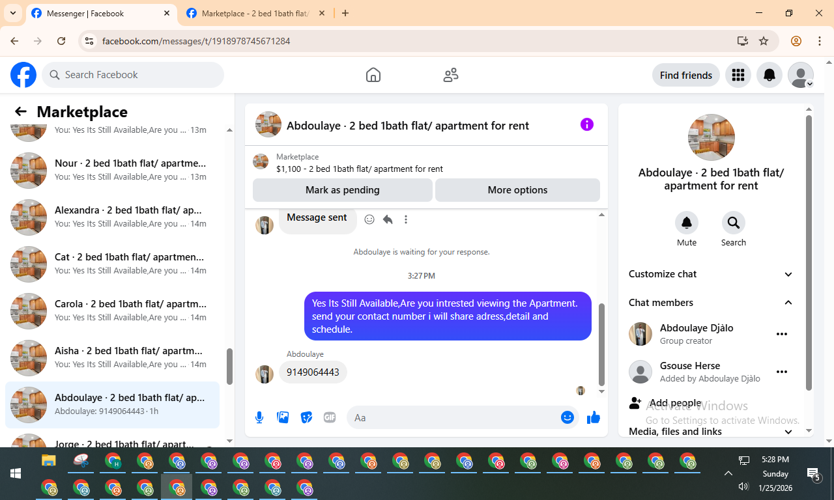Go back using the Marketplace back arrow

21,111
